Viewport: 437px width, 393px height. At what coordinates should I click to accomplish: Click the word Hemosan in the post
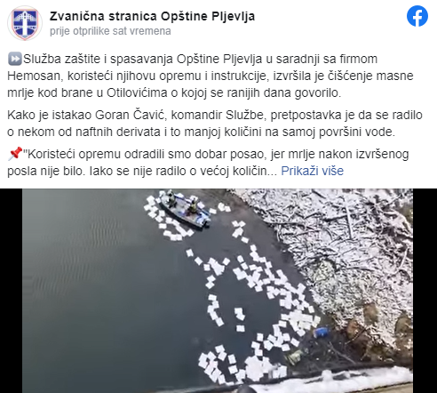[34, 76]
